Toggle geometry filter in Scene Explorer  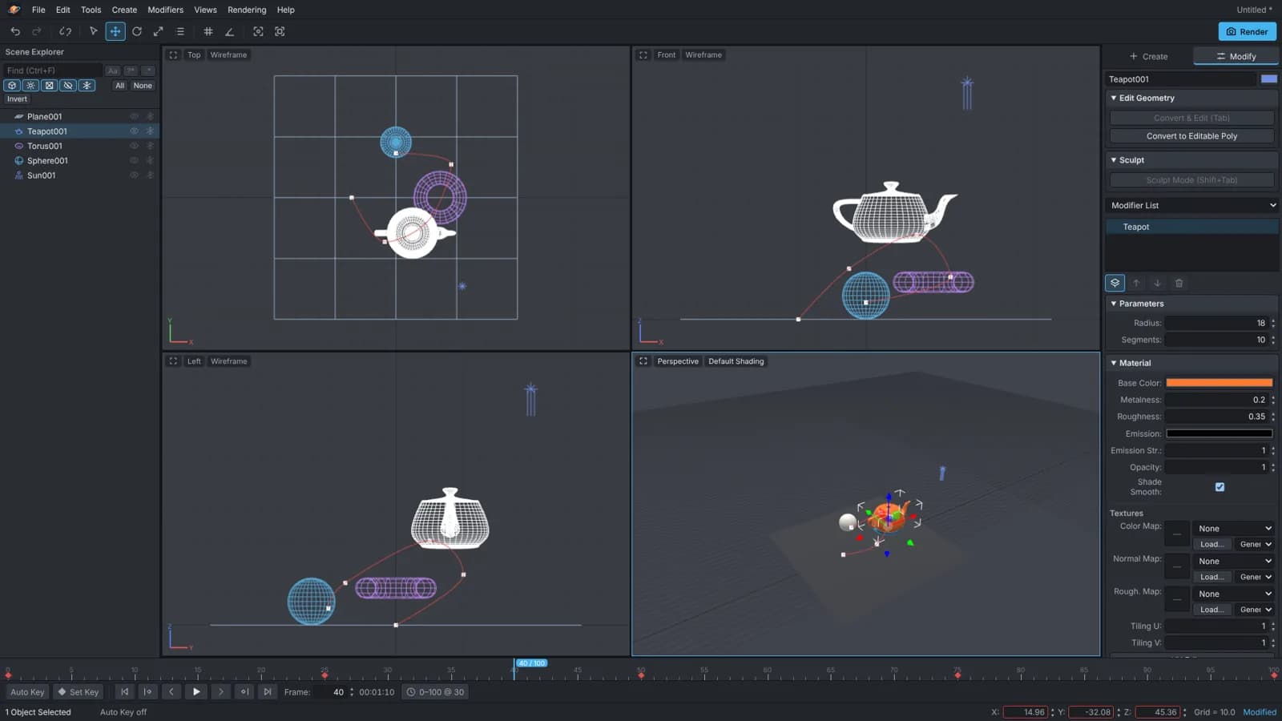point(12,86)
